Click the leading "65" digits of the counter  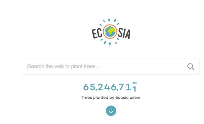[89, 87]
